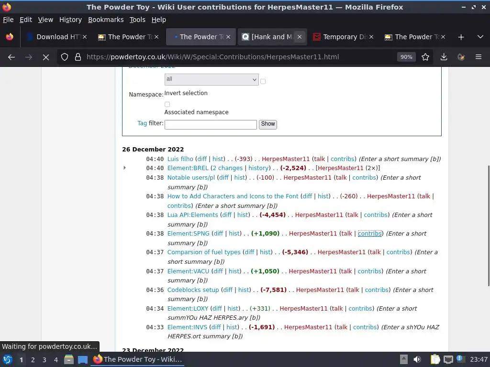Viewport: 490px width, 367px height.
Task: Open Comparsion of fuel types page
Action: tap(204, 252)
